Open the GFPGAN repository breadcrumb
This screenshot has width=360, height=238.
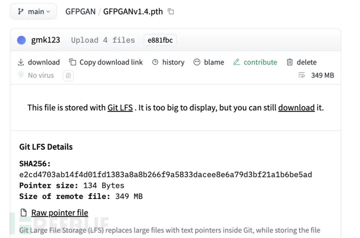(80, 11)
